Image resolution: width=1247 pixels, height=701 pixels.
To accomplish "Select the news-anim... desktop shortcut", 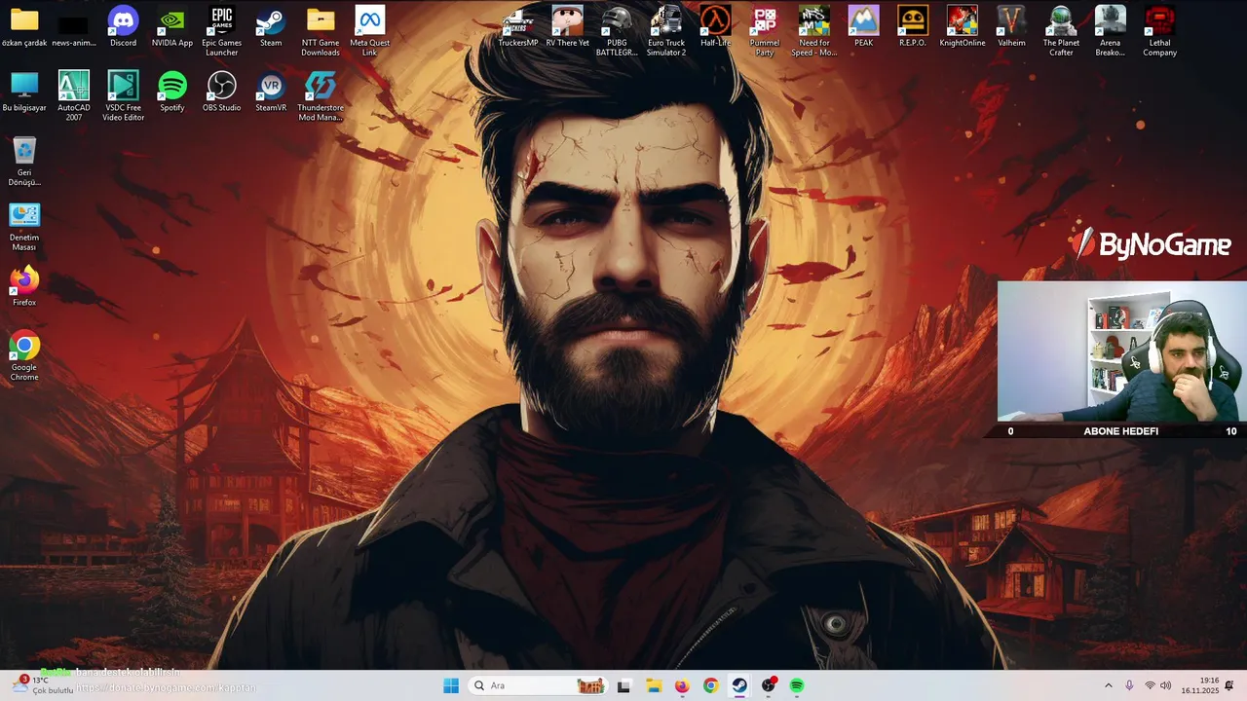I will [x=74, y=27].
